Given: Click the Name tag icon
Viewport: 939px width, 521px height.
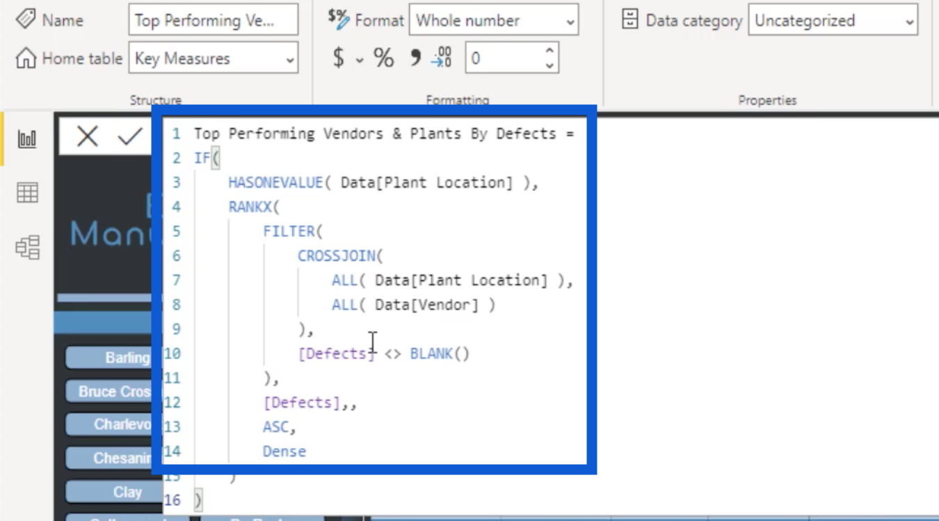Looking at the screenshot, I should [26, 19].
